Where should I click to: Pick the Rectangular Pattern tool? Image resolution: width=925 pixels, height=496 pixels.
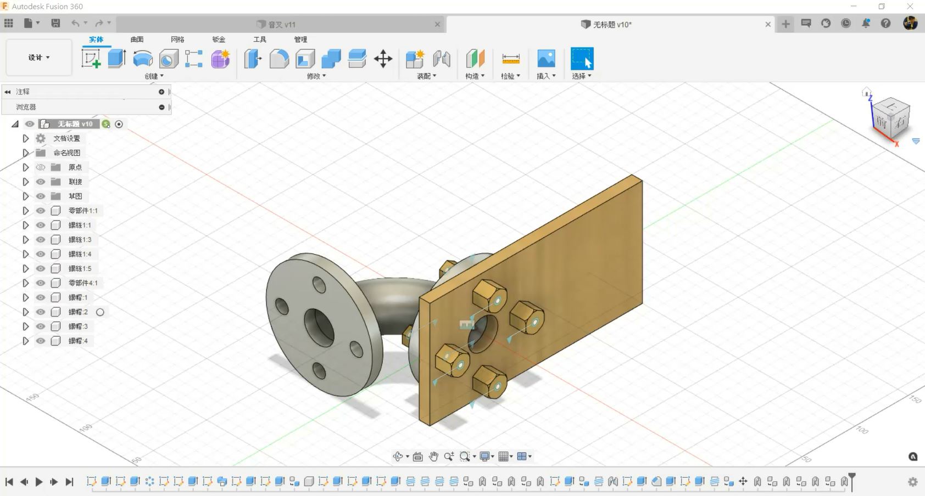tap(194, 58)
